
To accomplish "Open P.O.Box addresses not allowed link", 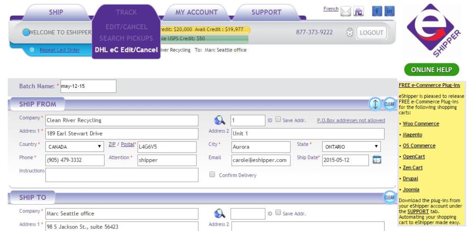I will [x=351, y=120].
